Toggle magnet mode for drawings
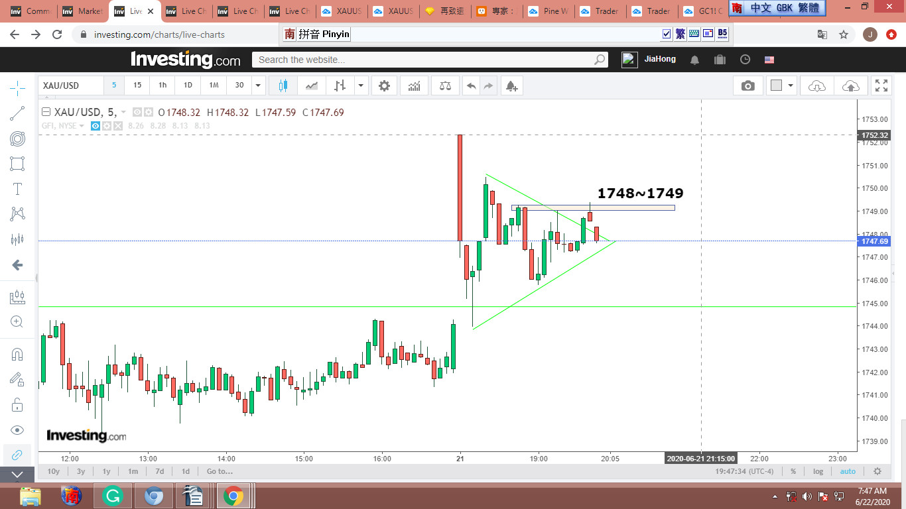The height and width of the screenshot is (509, 906). point(17,355)
